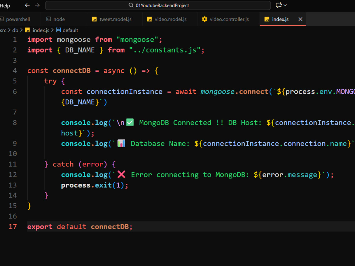Click the gear icon on video.controller.js tab
Viewport: 355px width, 266px height.
click(204, 19)
